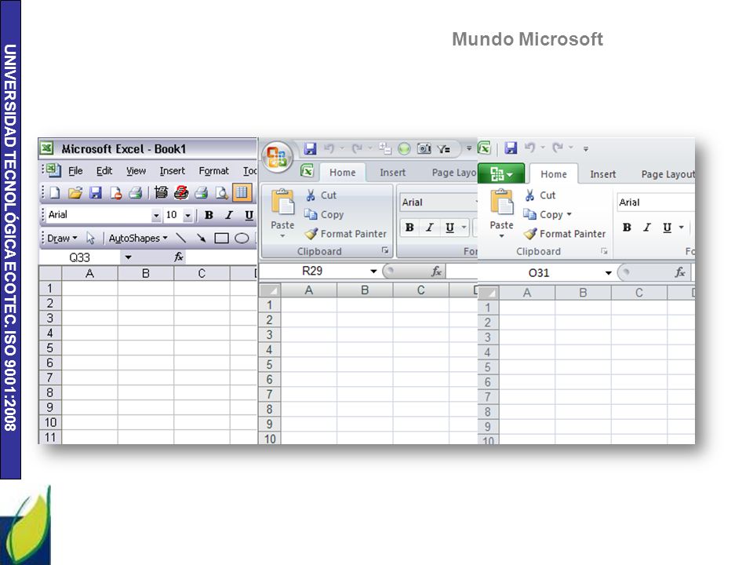Open the Format menu in Excel 2003

(x=213, y=170)
